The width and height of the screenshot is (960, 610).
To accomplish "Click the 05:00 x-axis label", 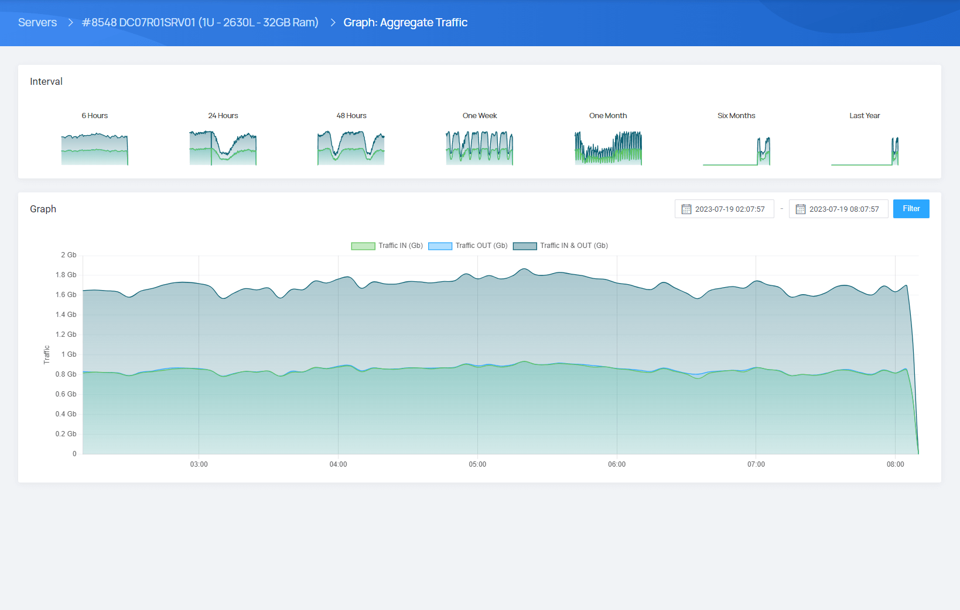I will coord(477,464).
